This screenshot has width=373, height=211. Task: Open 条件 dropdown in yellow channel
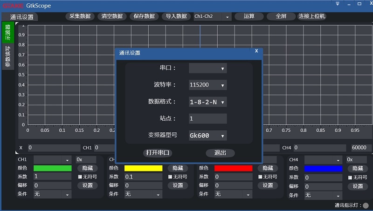tap(143, 194)
